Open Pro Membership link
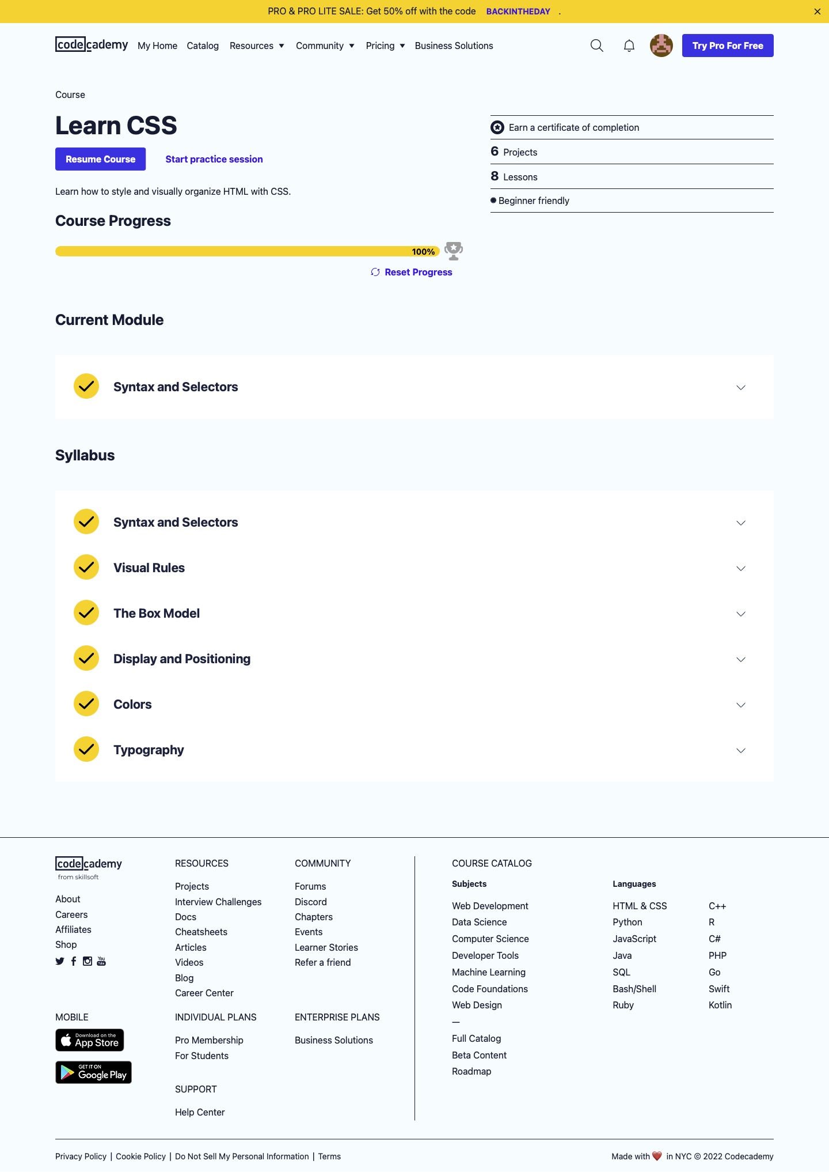829x1172 pixels. click(x=209, y=1040)
